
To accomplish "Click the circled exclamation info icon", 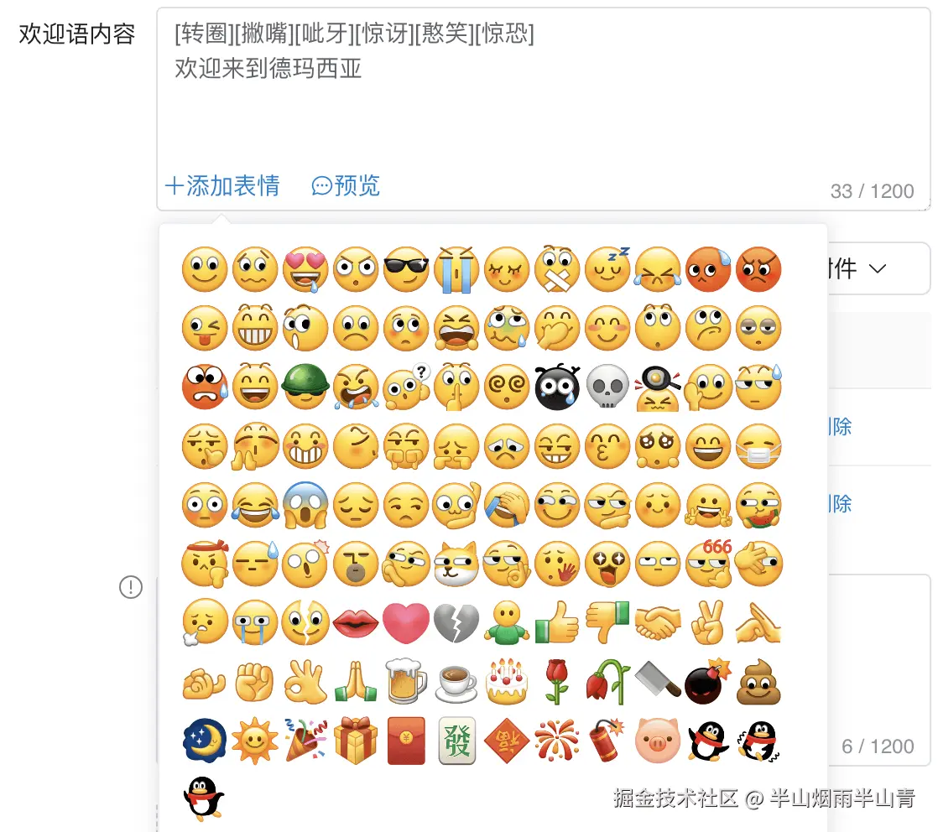I will pos(130,587).
